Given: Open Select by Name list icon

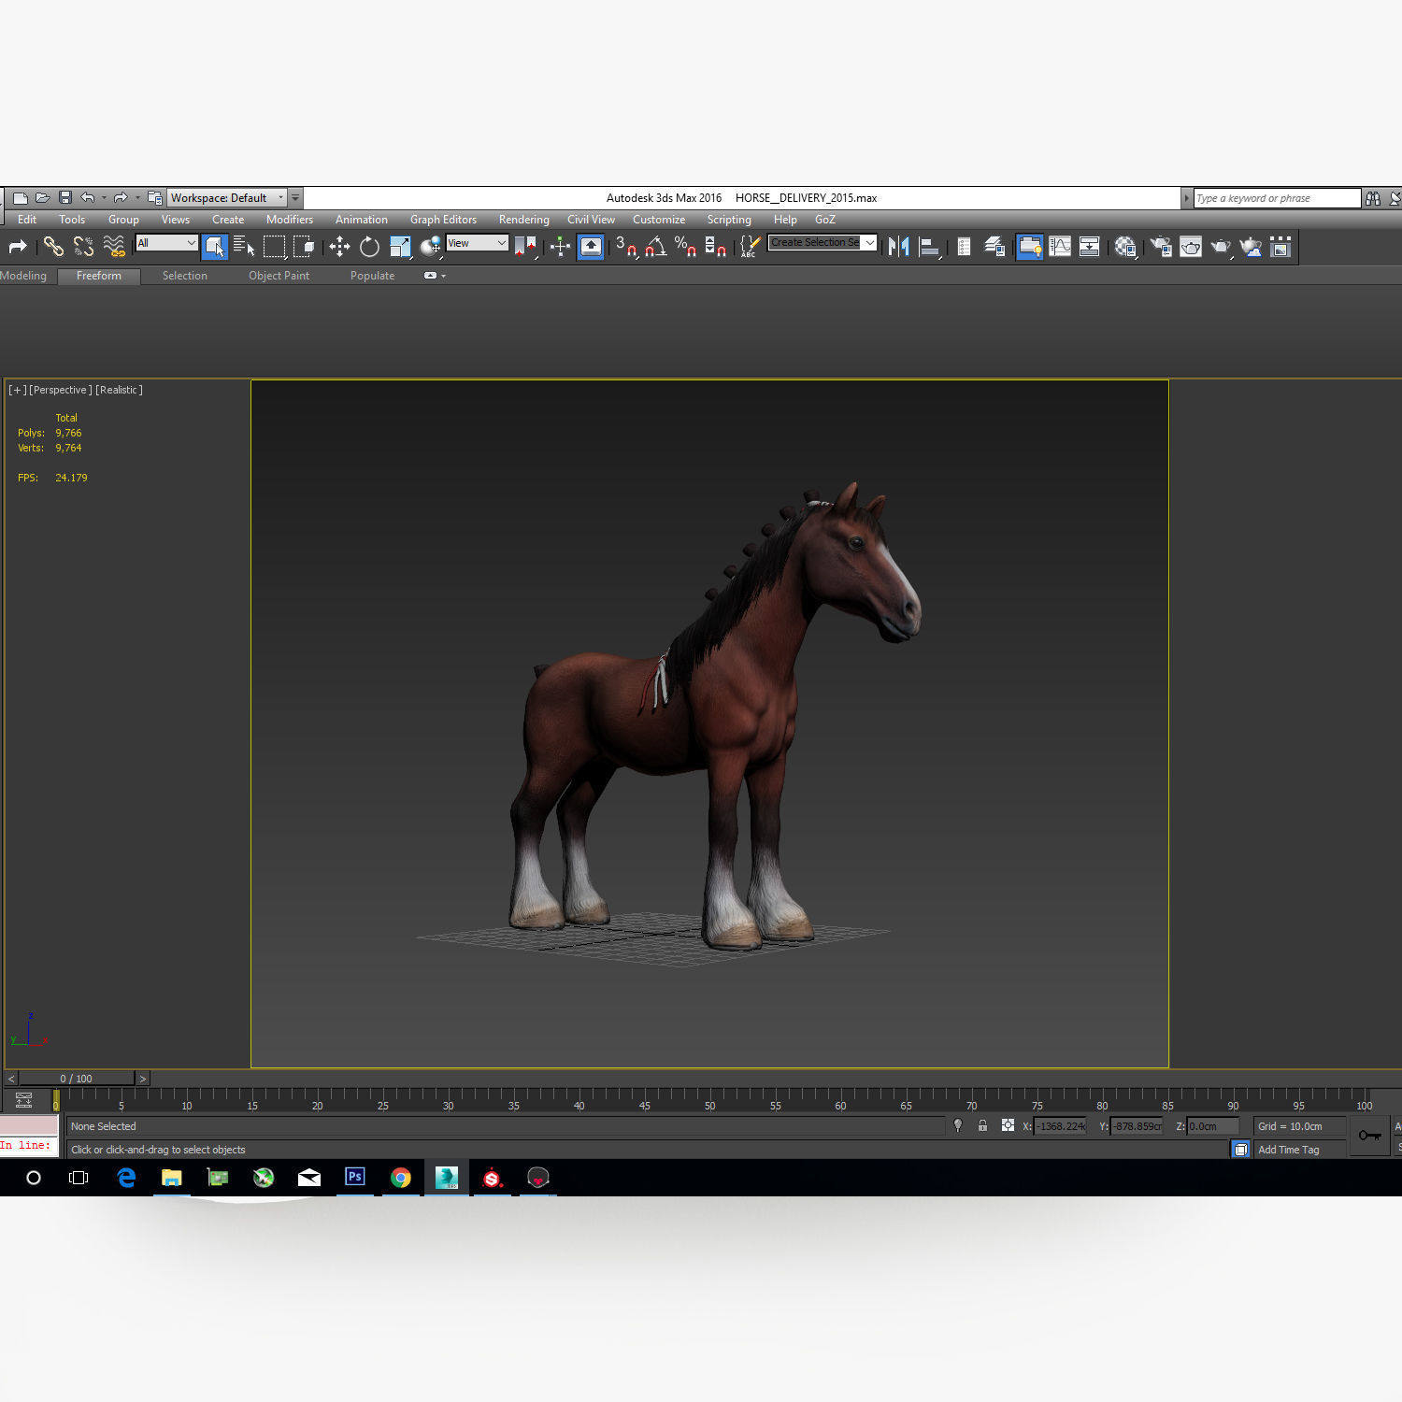Looking at the screenshot, I should click(244, 247).
